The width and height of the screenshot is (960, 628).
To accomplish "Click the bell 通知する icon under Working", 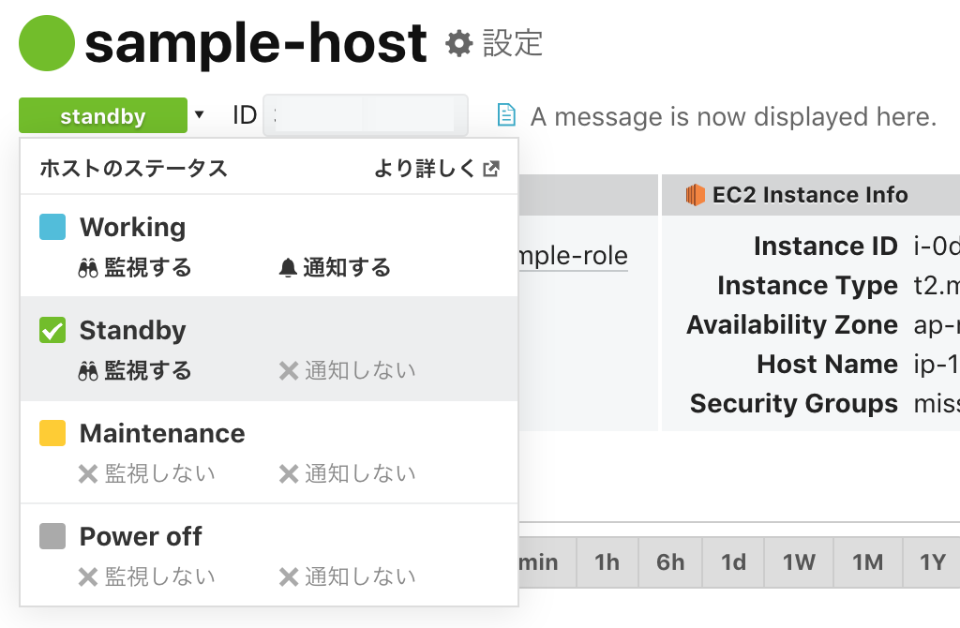I will click(x=289, y=268).
